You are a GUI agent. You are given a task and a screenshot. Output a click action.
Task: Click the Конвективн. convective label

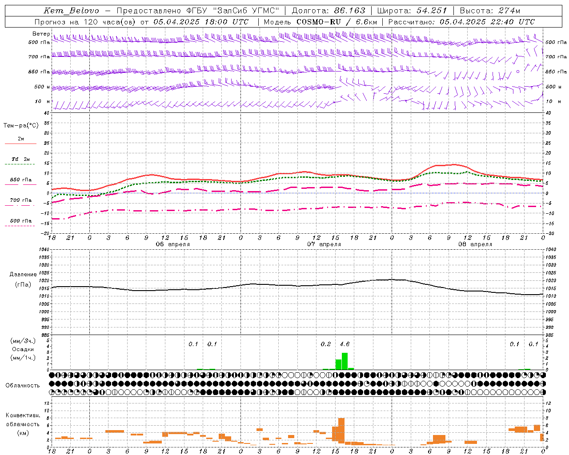tap(23, 415)
